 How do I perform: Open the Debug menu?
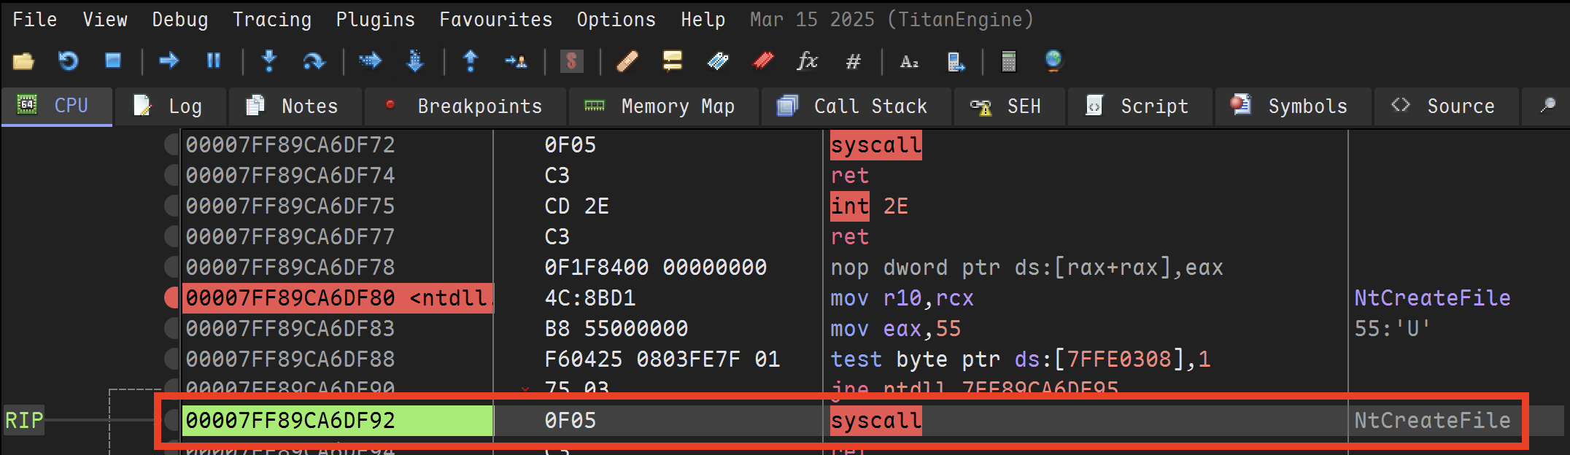point(180,20)
